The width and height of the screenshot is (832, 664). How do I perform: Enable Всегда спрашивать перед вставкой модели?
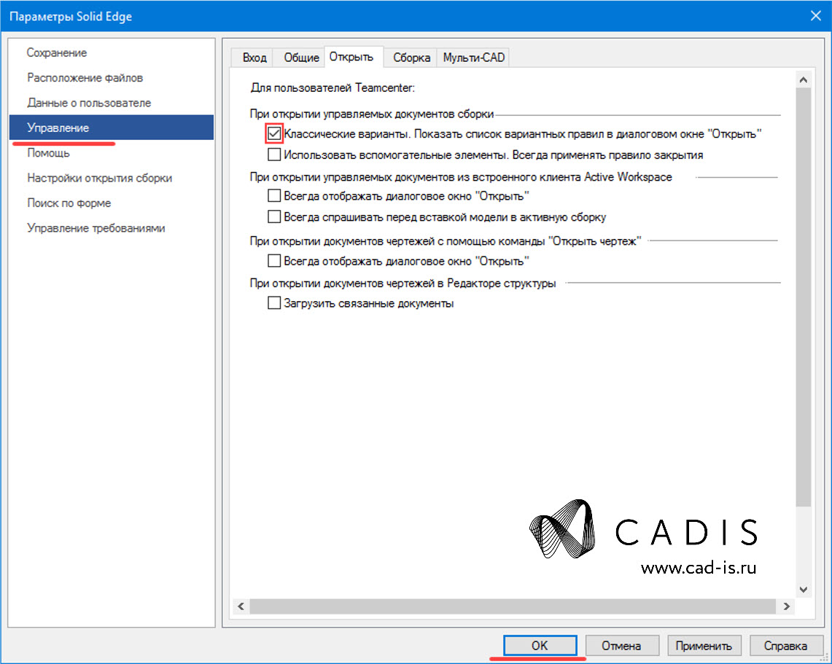273,216
